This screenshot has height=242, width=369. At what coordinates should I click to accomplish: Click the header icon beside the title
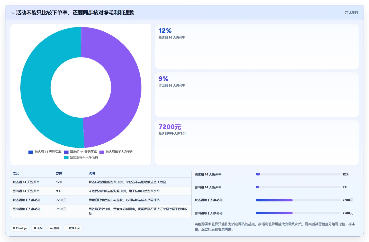(12, 13)
